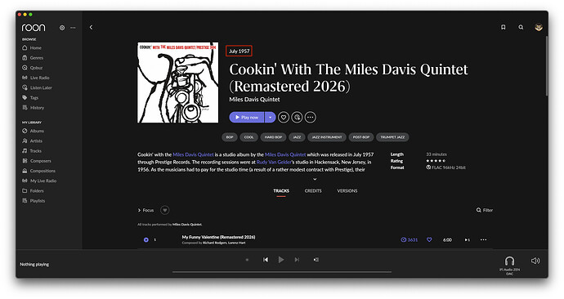Open the search magnifier in top bar
This screenshot has width=564, height=299.
521,27
